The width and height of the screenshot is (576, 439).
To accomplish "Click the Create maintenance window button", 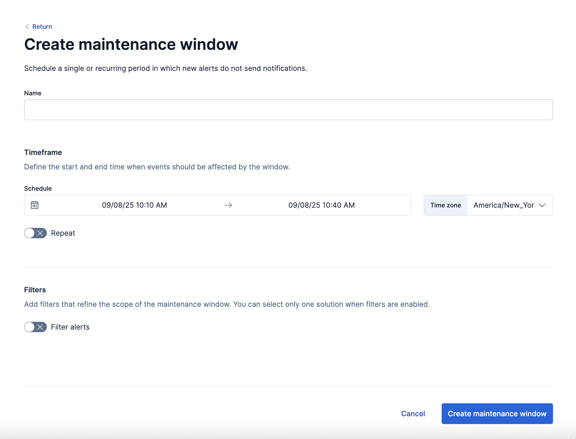I will coord(497,413).
